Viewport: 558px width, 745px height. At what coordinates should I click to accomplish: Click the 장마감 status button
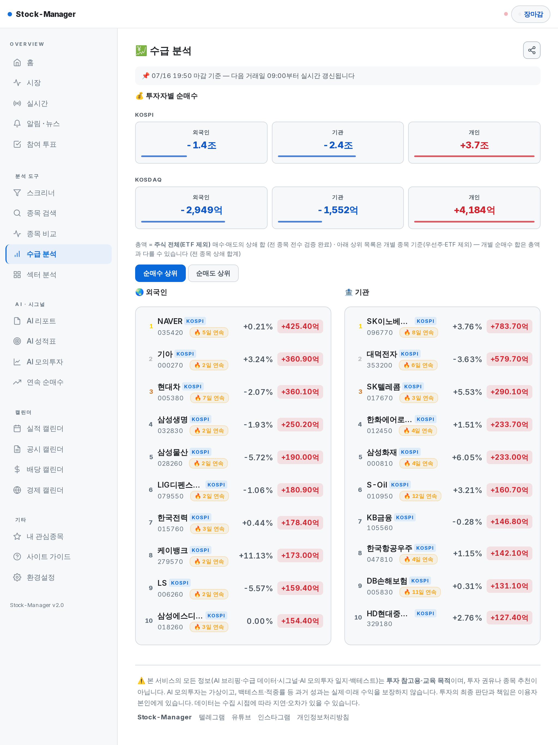pos(530,14)
